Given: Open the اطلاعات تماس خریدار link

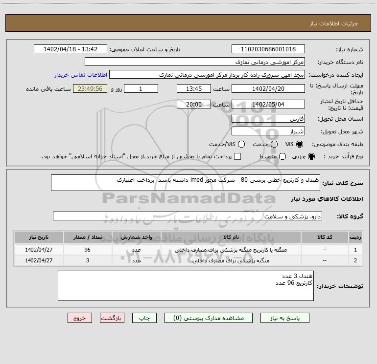Looking at the screenshot, I should [x=81, y=75].
